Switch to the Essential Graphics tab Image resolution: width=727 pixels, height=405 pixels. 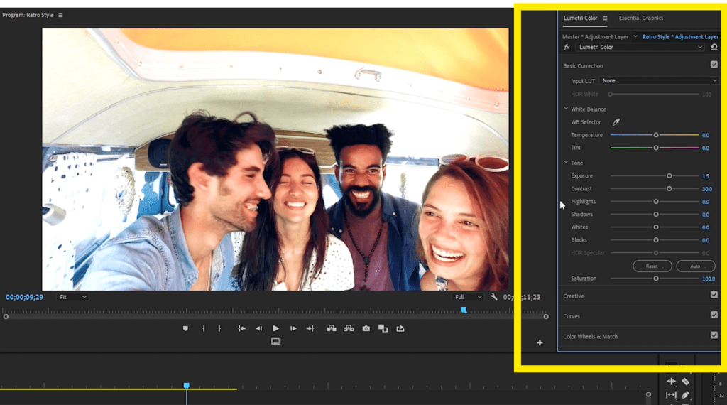pyautogui.click(x=641, y=18)
